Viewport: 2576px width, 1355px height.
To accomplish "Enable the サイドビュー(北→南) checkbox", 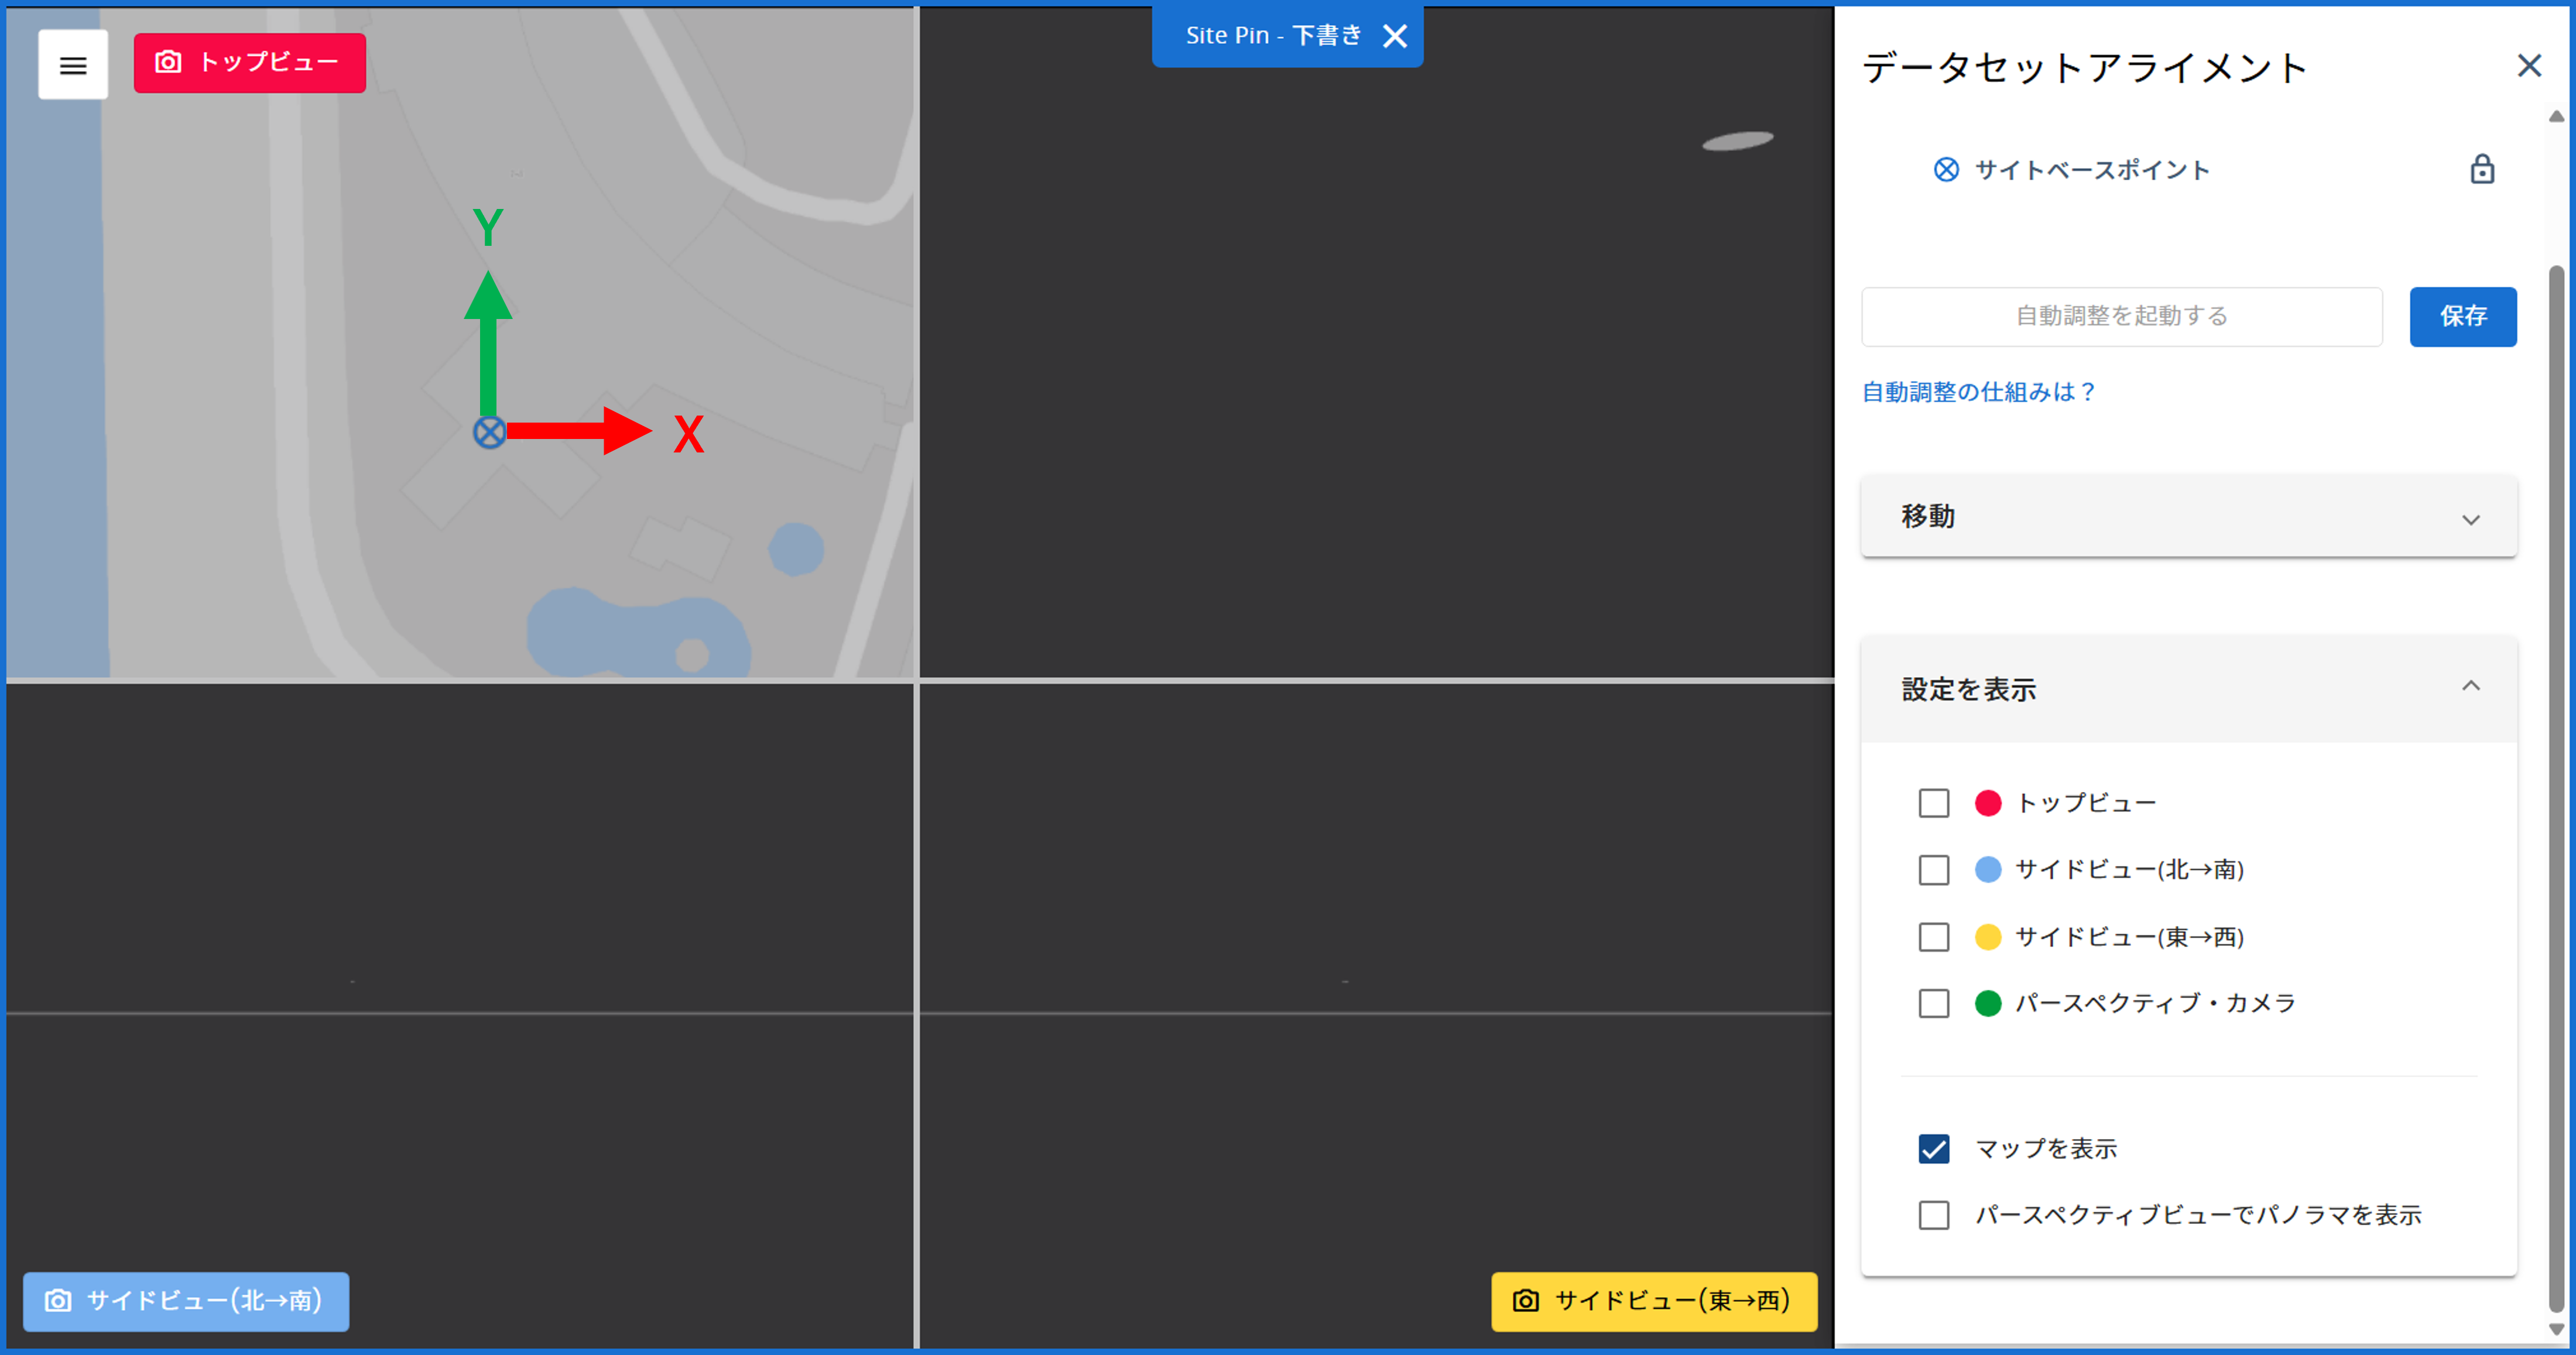I will [1934, 870].
